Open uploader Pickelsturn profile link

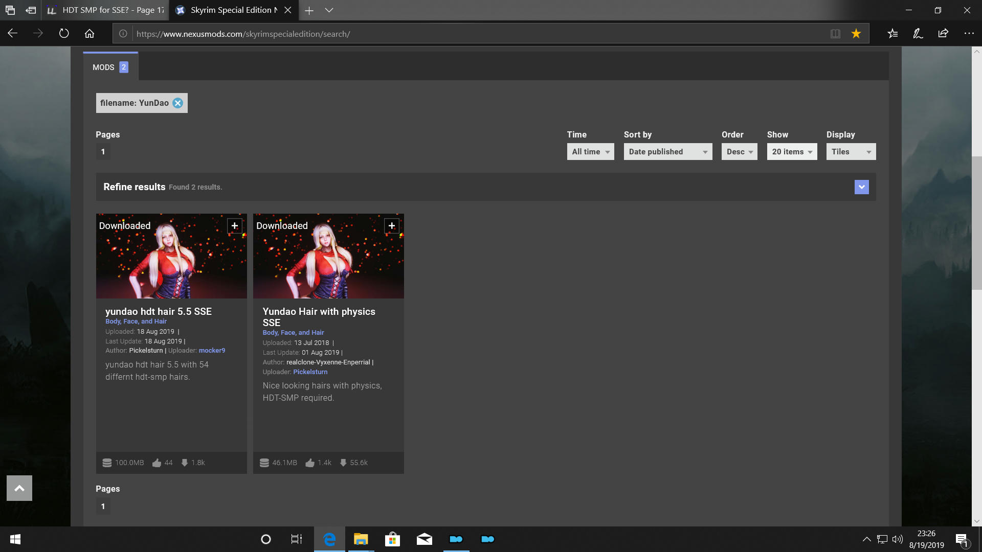[x=310, y=372]
